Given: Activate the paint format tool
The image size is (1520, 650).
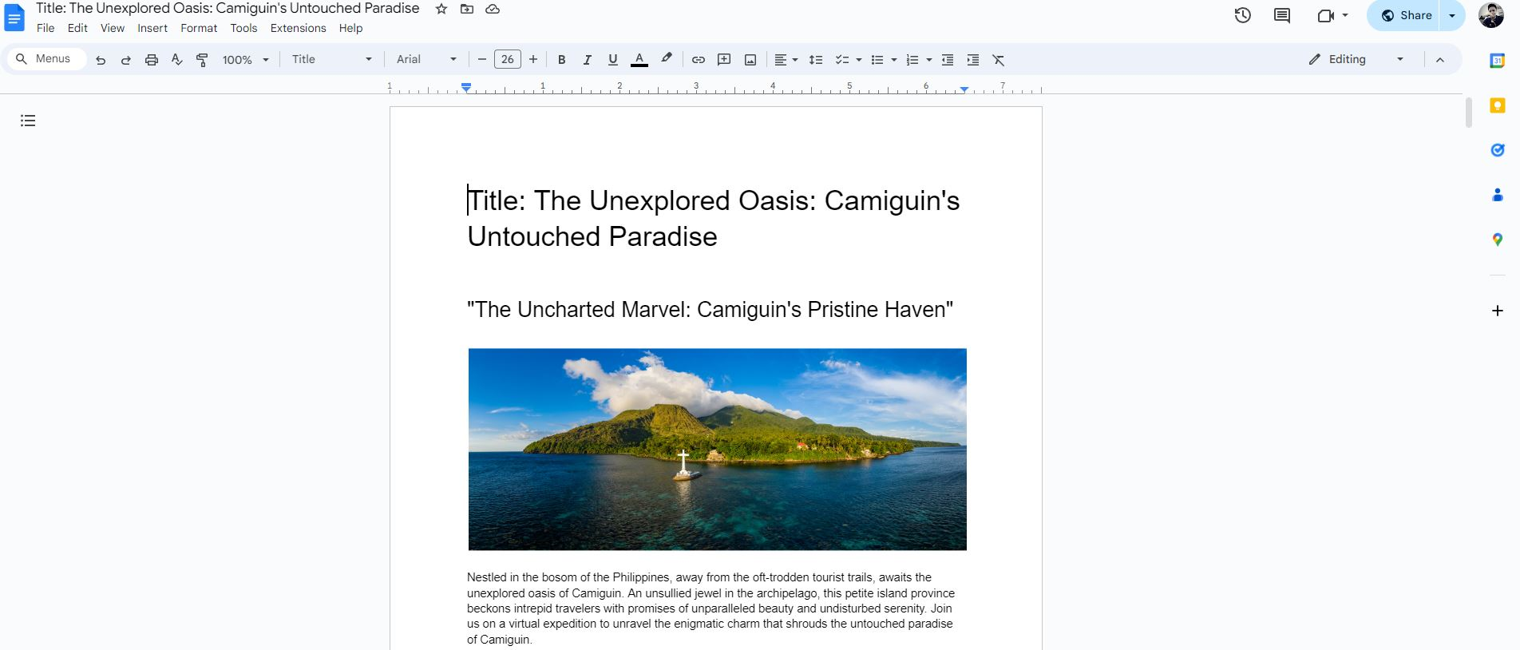Looking at the screenshot, I should click(202, 60).
